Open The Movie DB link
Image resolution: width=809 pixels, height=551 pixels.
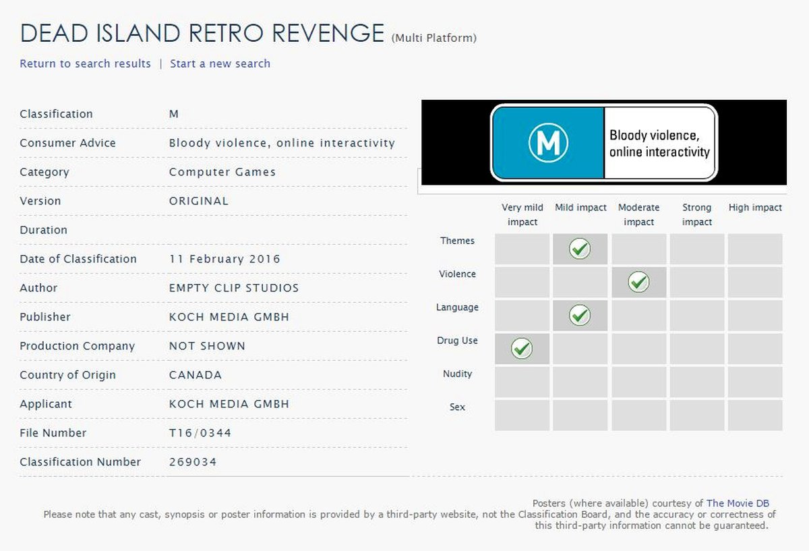pos(738,503)
